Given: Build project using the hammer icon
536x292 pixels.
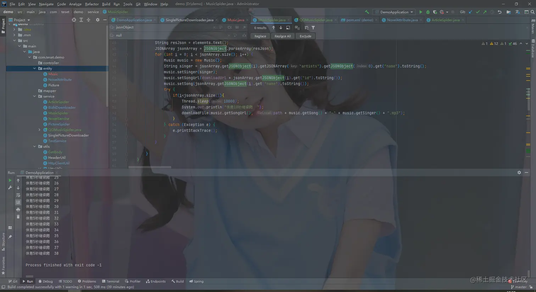Looking at the screenshot, I should click(367, 12).
